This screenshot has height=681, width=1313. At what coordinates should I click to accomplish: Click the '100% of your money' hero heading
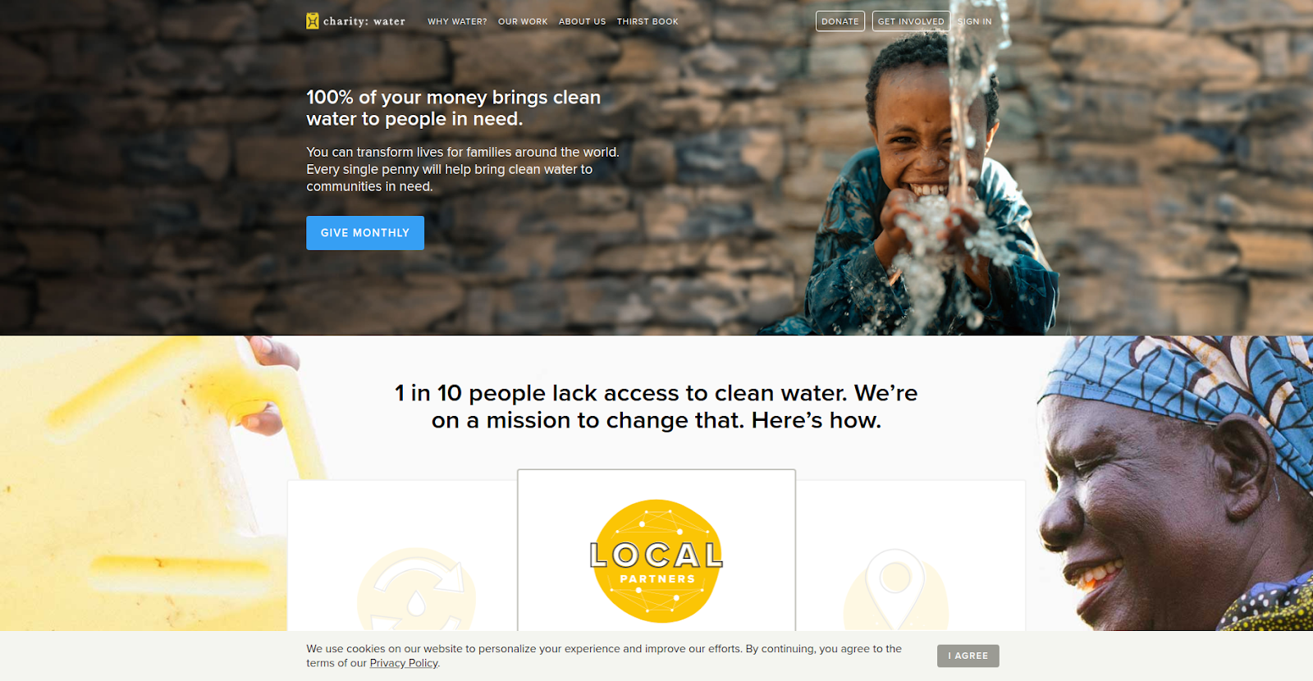[454, 107]
